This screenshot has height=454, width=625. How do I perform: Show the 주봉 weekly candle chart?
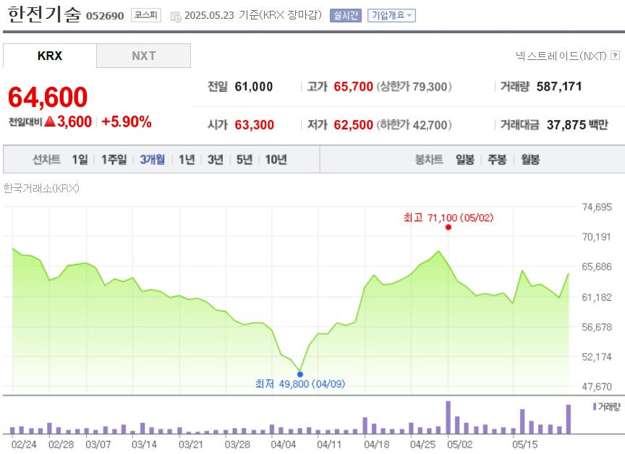coord(497,160)
